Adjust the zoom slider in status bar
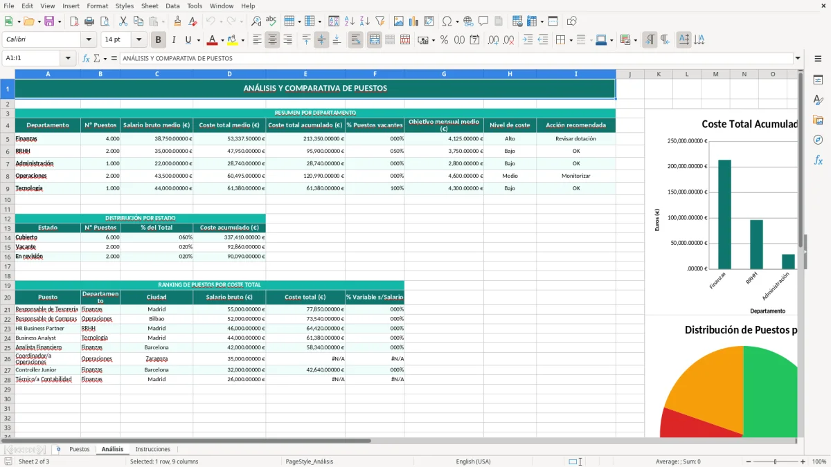The height and width of the screenshot is (467, 831). coord(775,461)
